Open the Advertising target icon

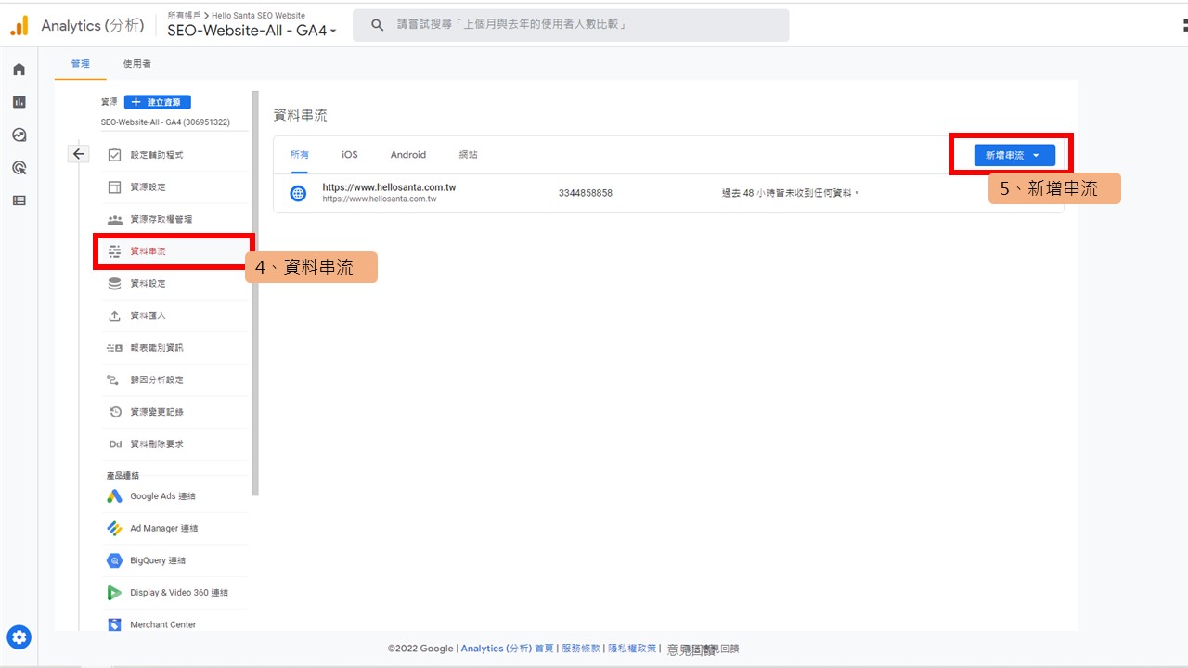(x=19, y=168)
